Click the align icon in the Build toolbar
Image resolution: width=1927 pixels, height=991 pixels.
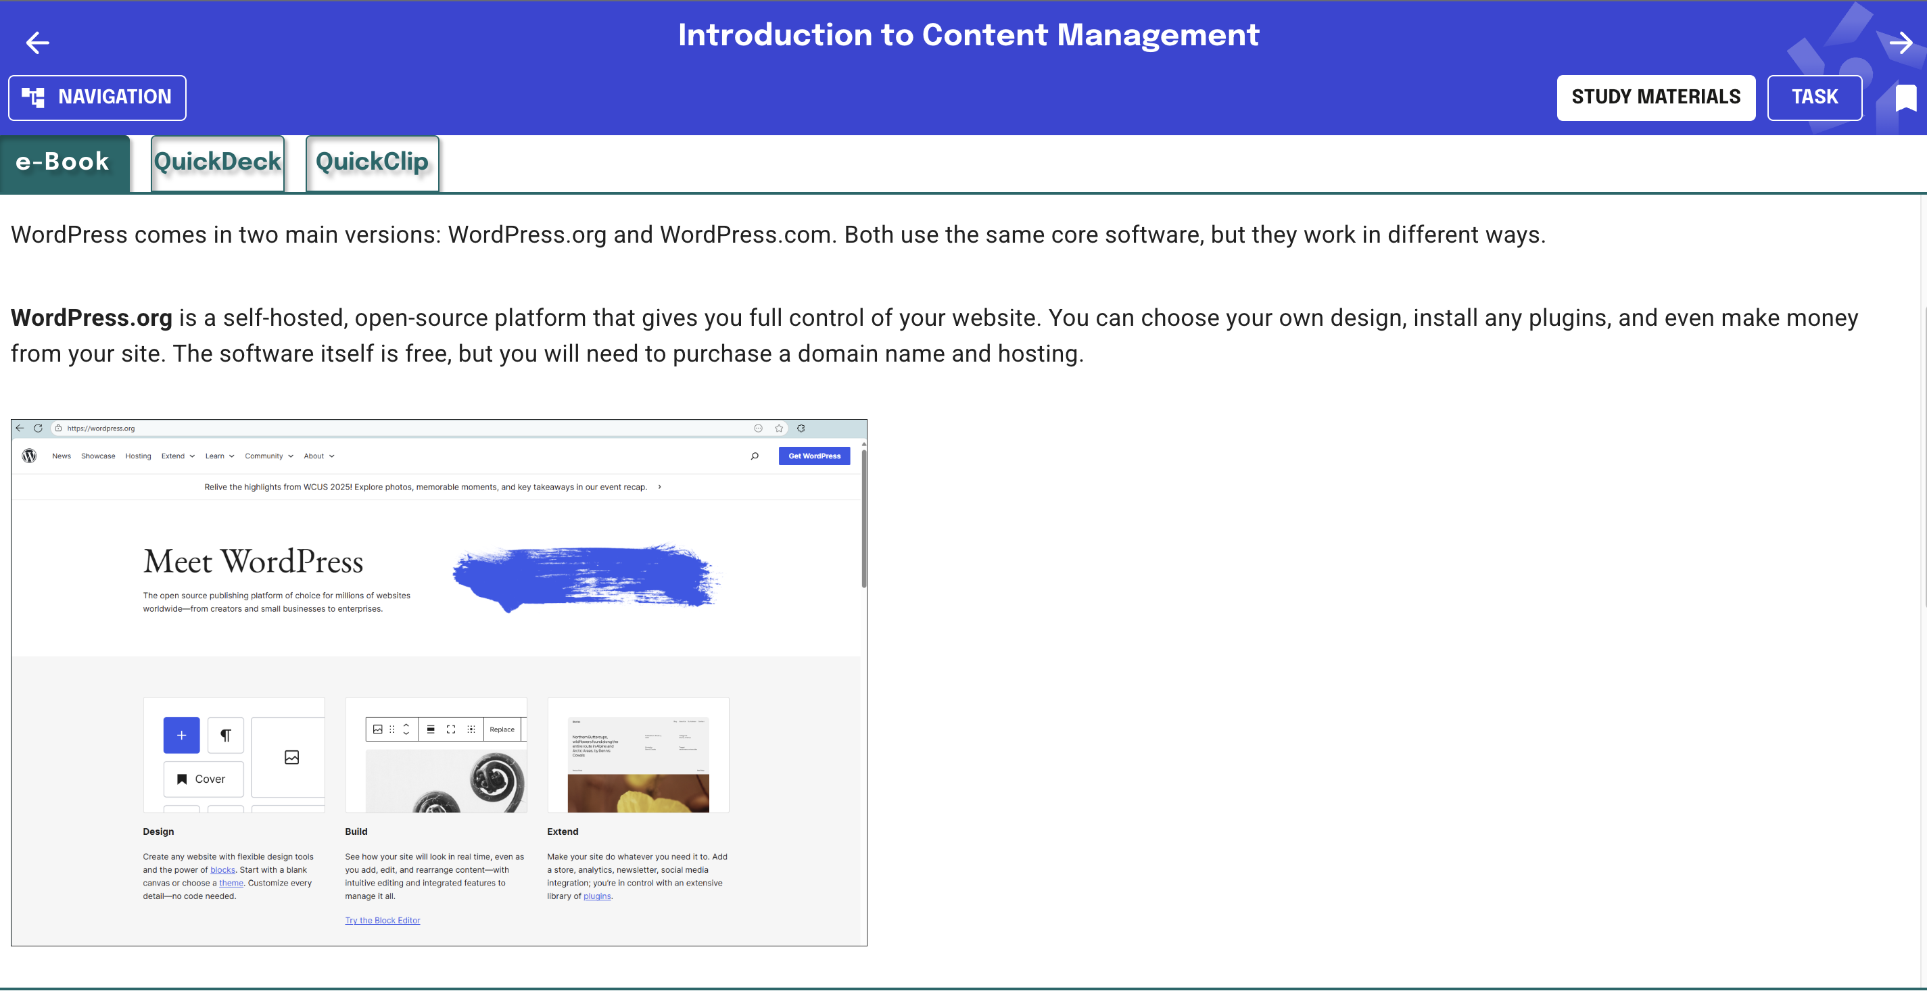click(431, 729)
